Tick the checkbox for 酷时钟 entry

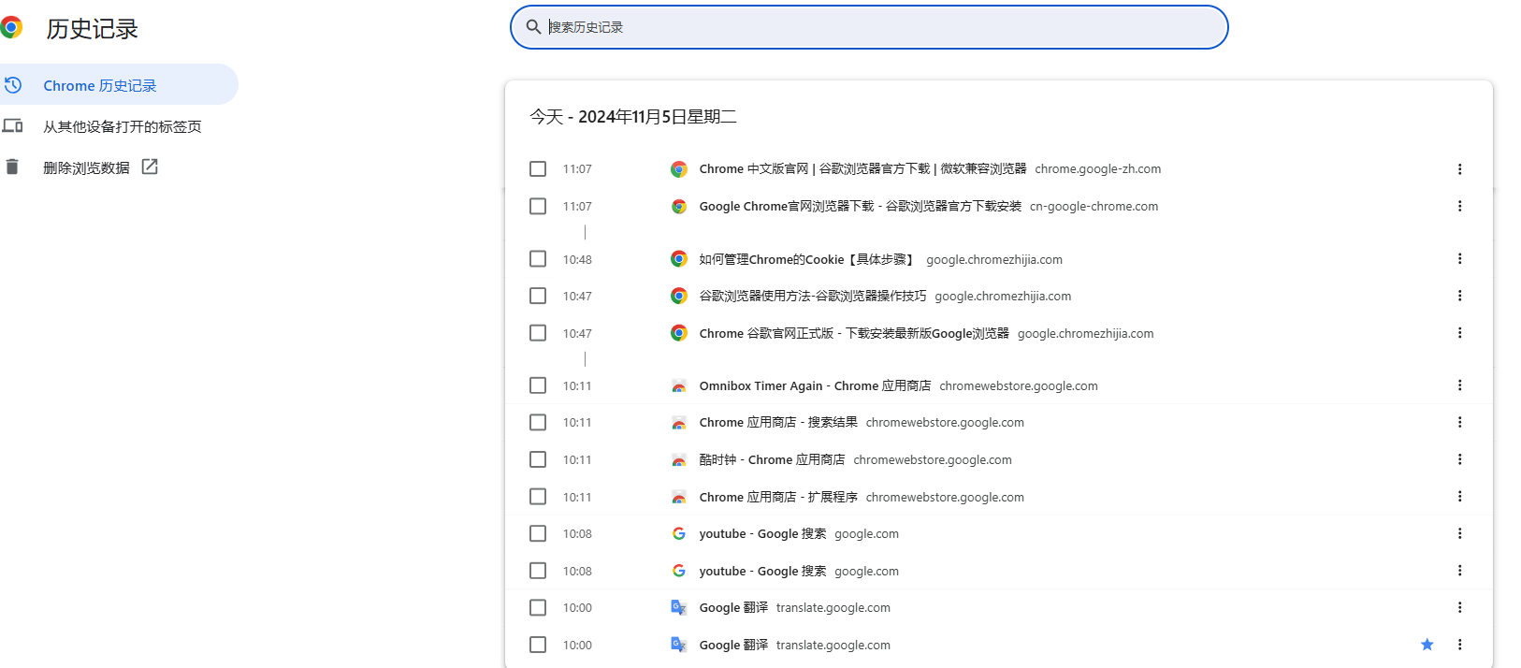coord(538,459)
